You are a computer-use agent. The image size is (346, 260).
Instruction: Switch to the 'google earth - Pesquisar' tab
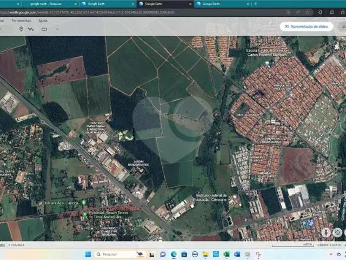click(x=46, y=4)
